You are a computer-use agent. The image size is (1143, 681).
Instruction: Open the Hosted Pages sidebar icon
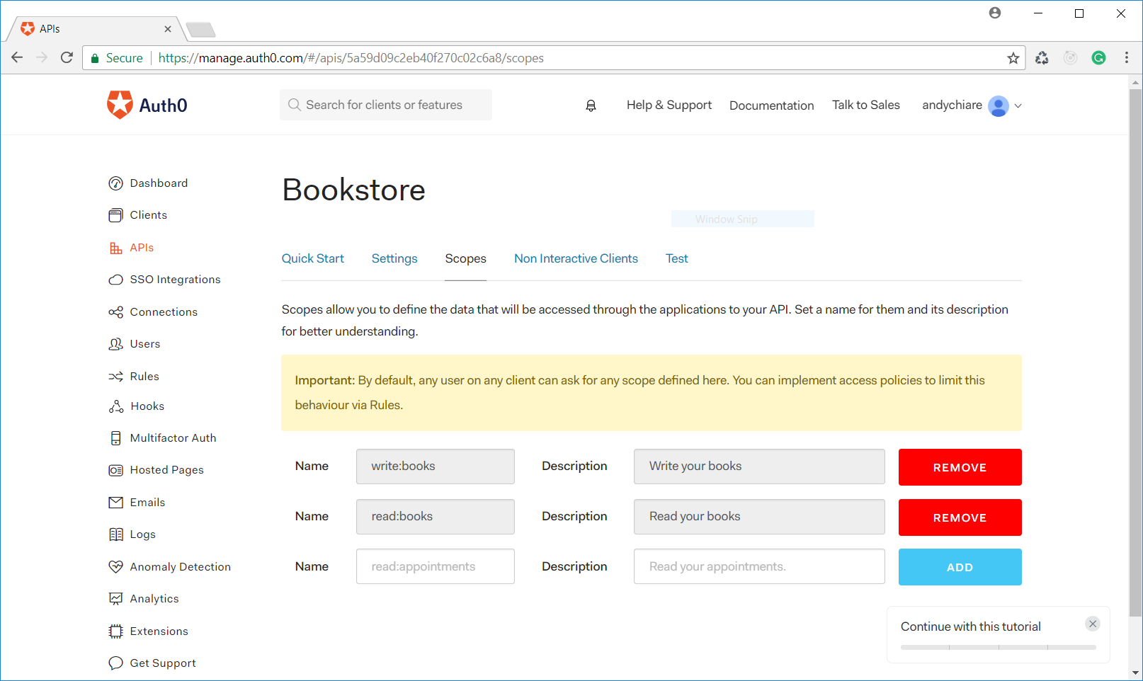[x=115, y=470]
